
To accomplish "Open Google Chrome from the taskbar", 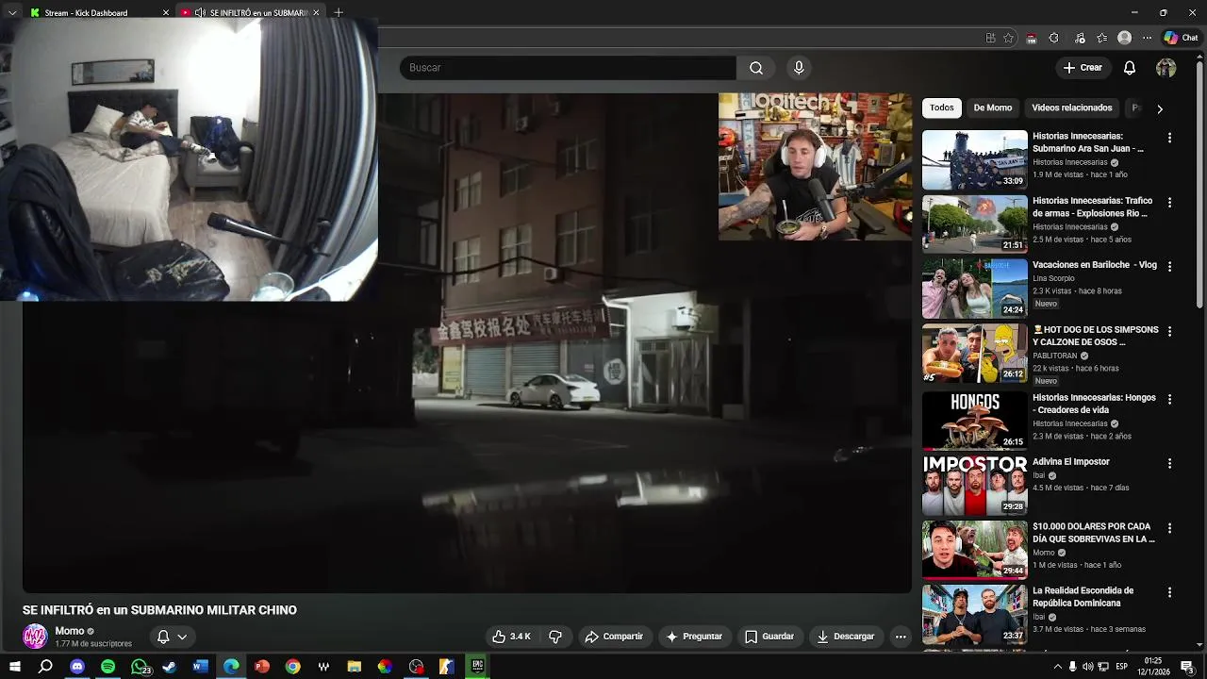I will point(293,667).
